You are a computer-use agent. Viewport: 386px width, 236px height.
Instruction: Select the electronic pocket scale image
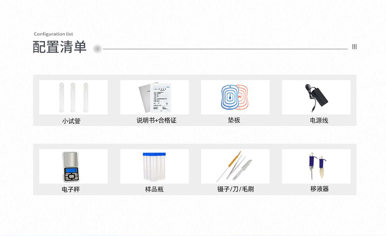(73, 166)
